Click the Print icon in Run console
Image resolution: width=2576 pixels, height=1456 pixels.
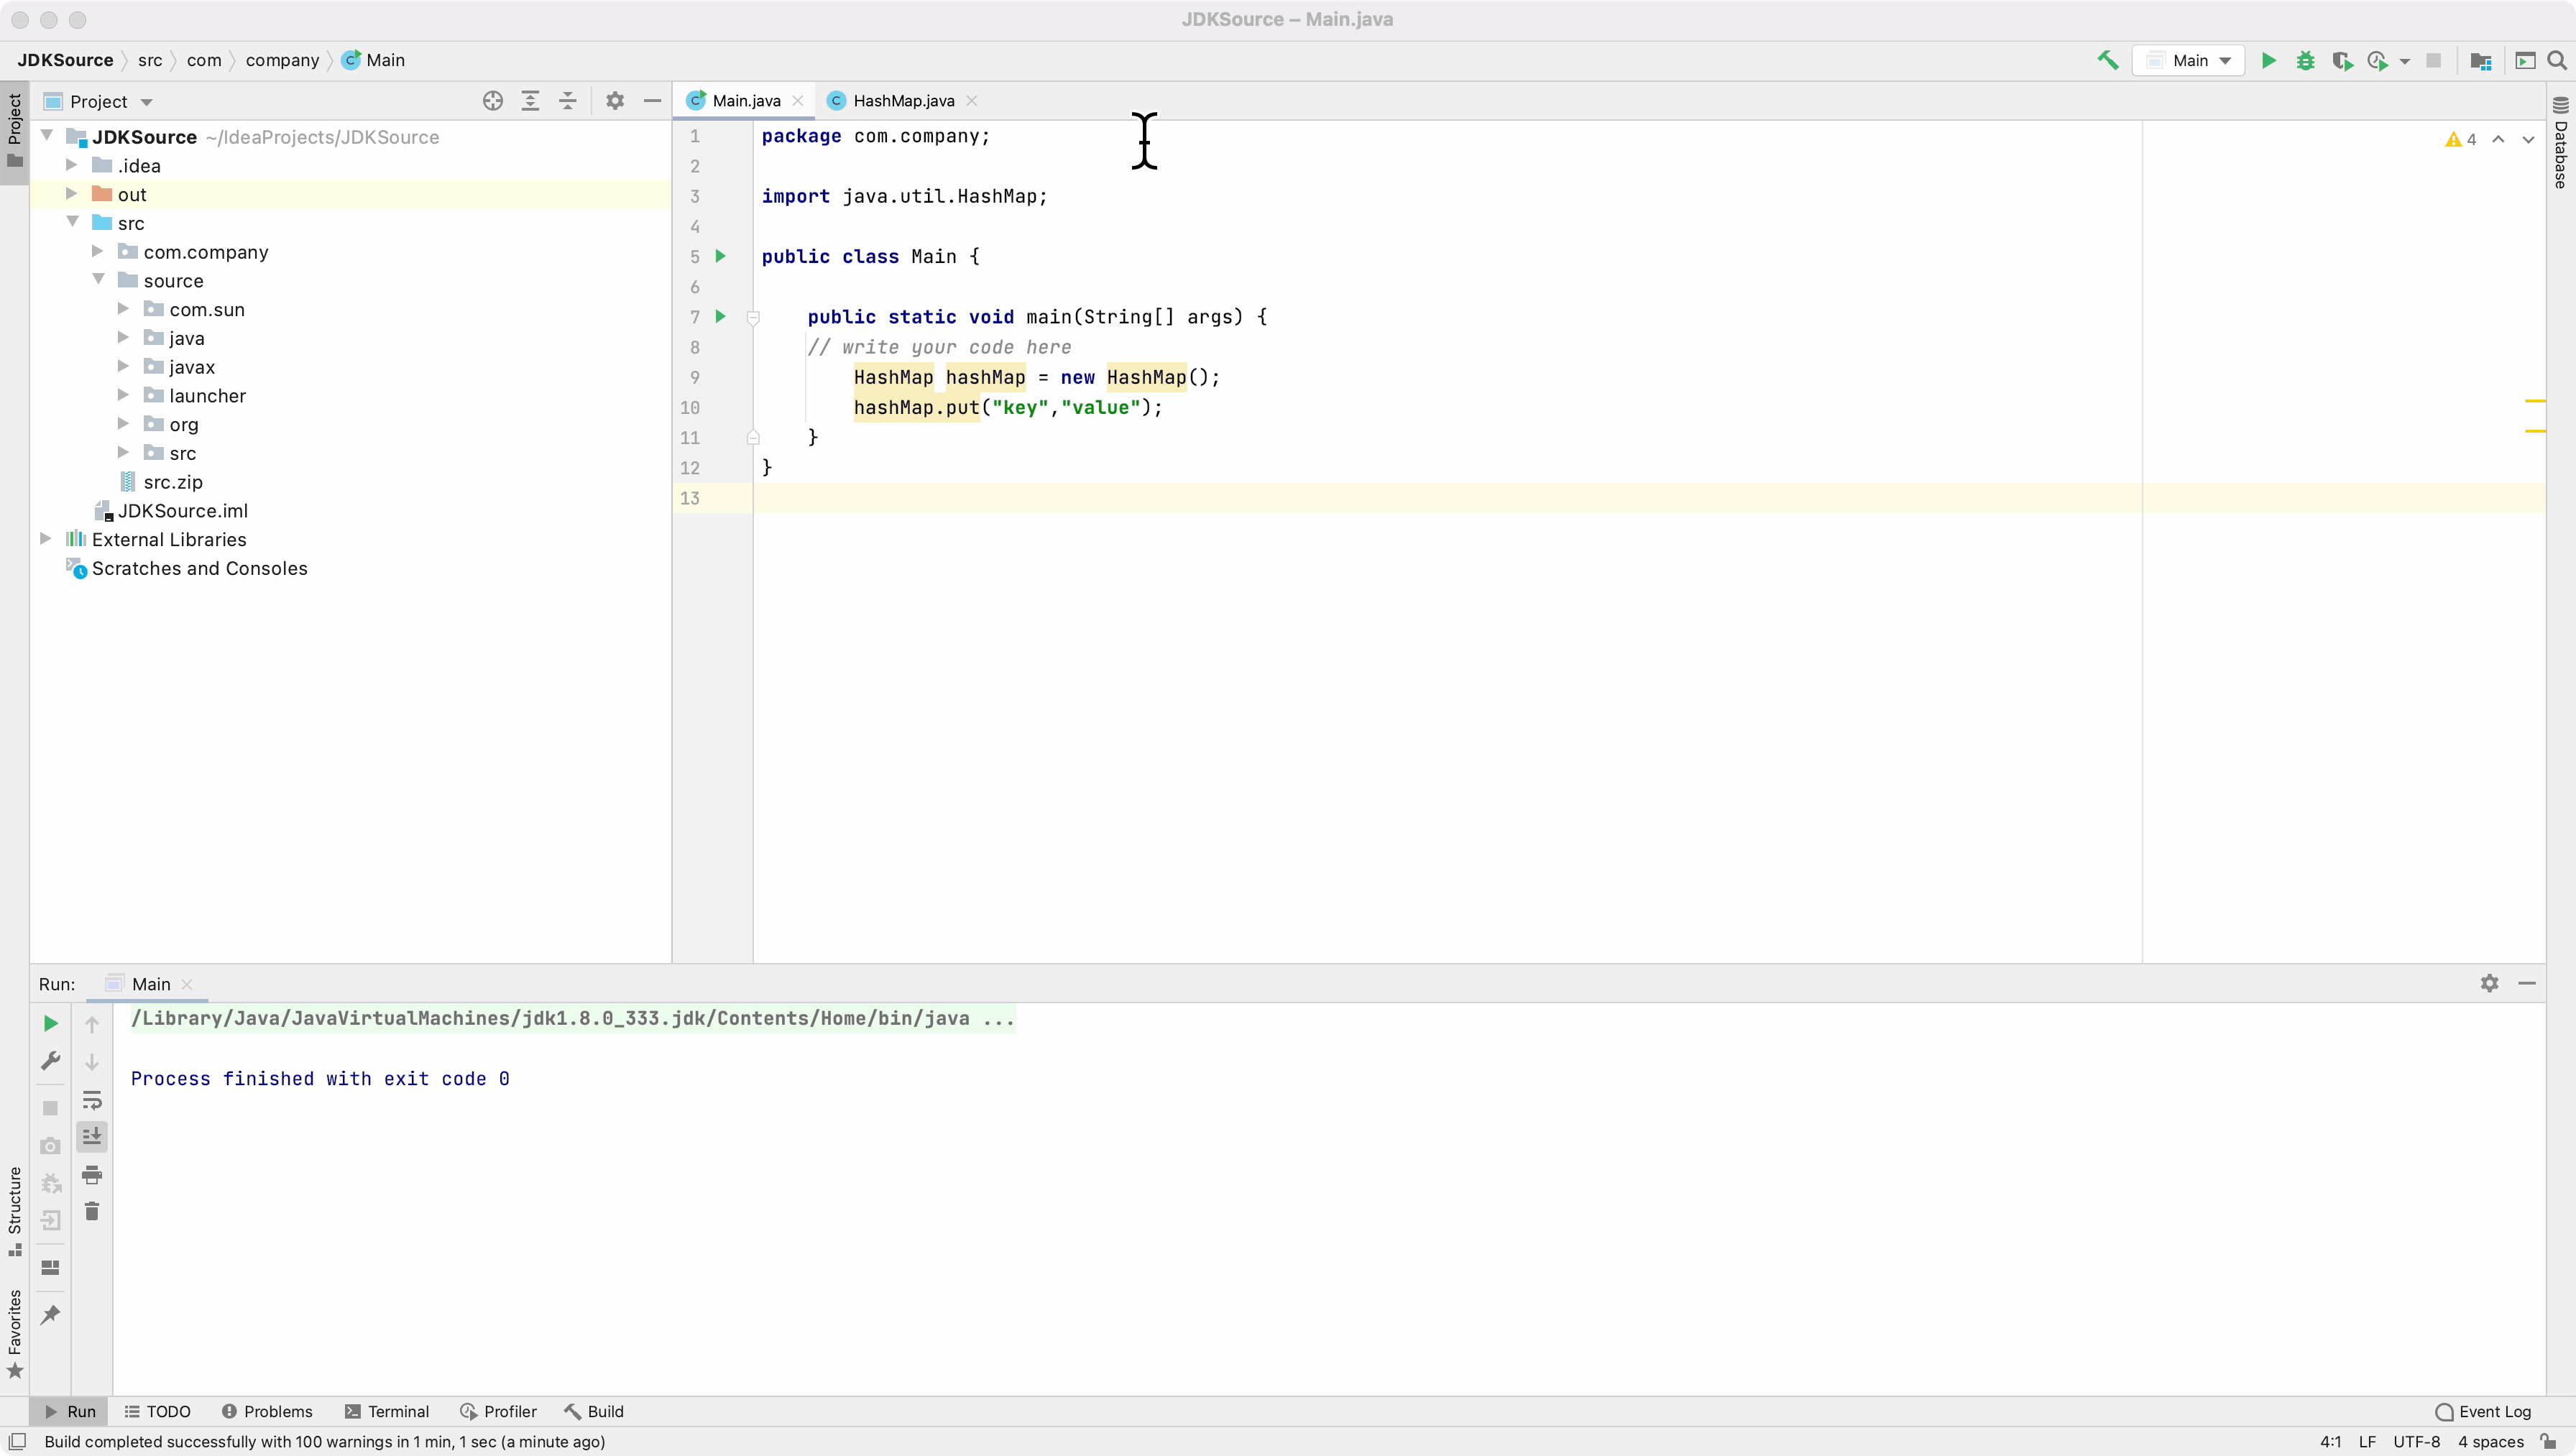pos(92,1174)
